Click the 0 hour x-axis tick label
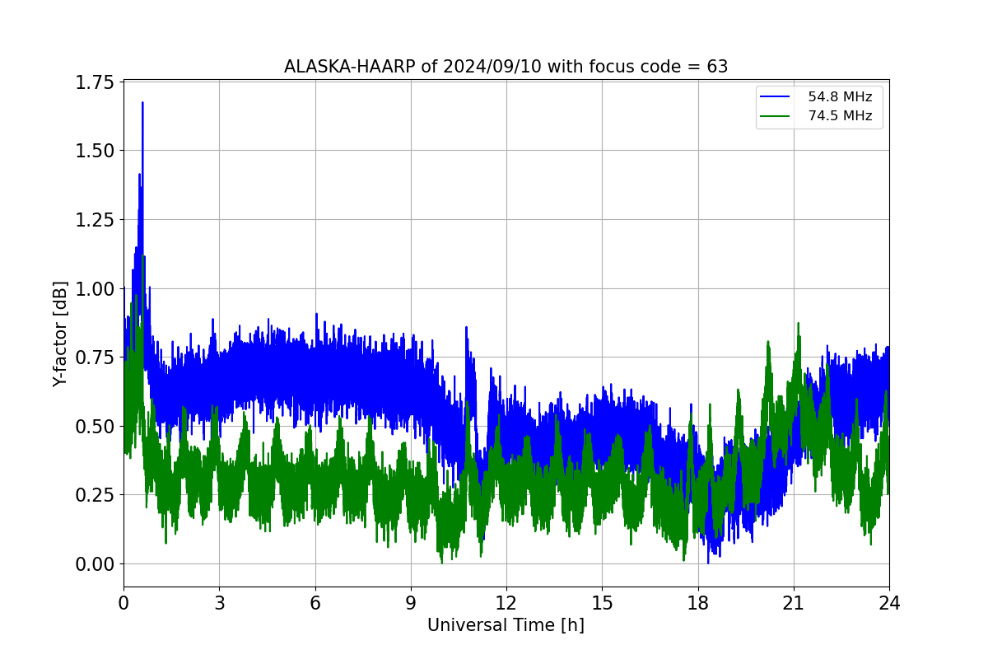The width and height of the screenshot is (988, 659). [x=123, y=603]
